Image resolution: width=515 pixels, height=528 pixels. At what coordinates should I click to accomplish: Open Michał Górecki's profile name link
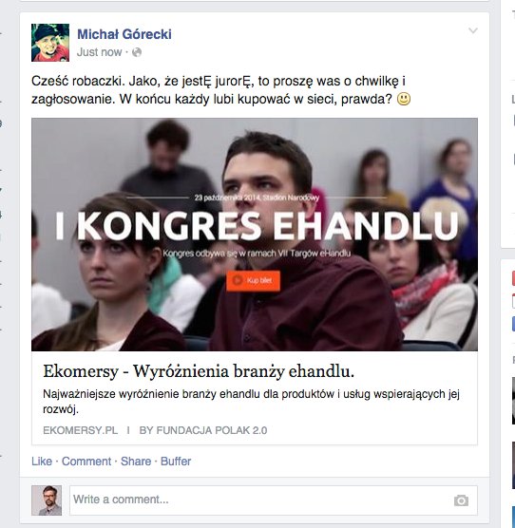coord(124,34)
